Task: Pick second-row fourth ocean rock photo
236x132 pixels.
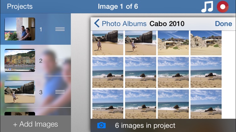Action: [x=206, y=73]
